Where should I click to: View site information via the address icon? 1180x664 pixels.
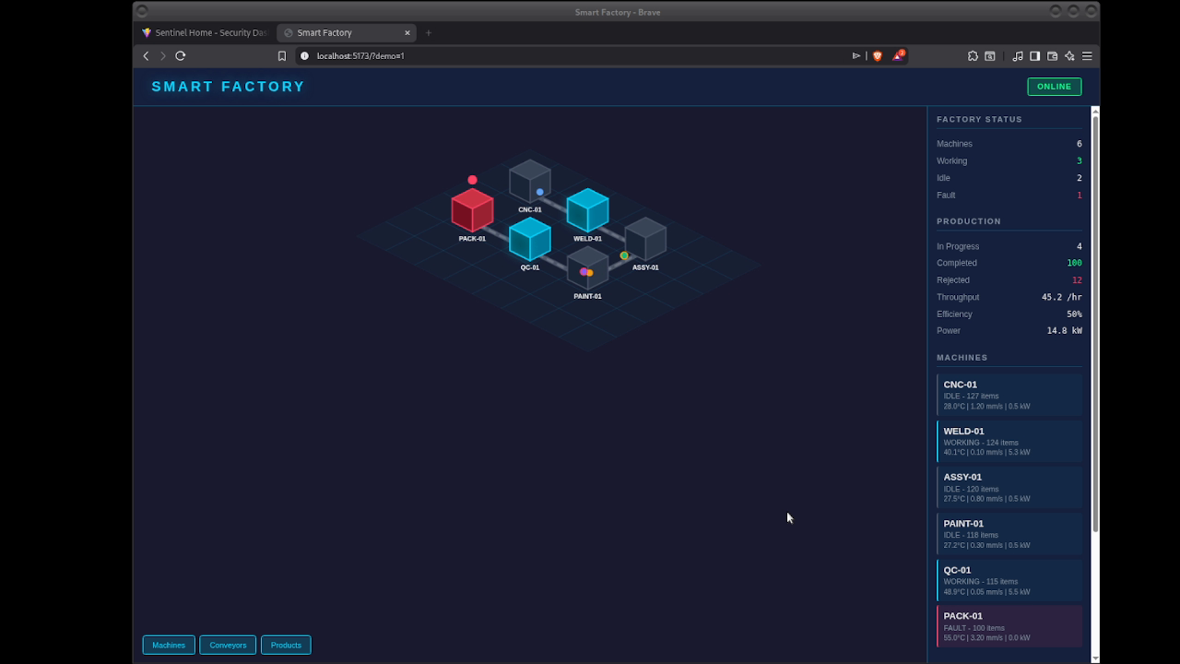pyautogui.click(x=304, y=55)
